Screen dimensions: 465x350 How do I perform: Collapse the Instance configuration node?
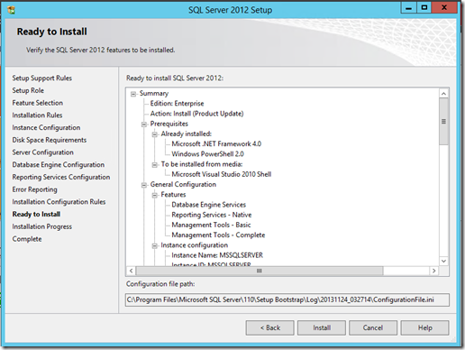click(x=154, y=245)
